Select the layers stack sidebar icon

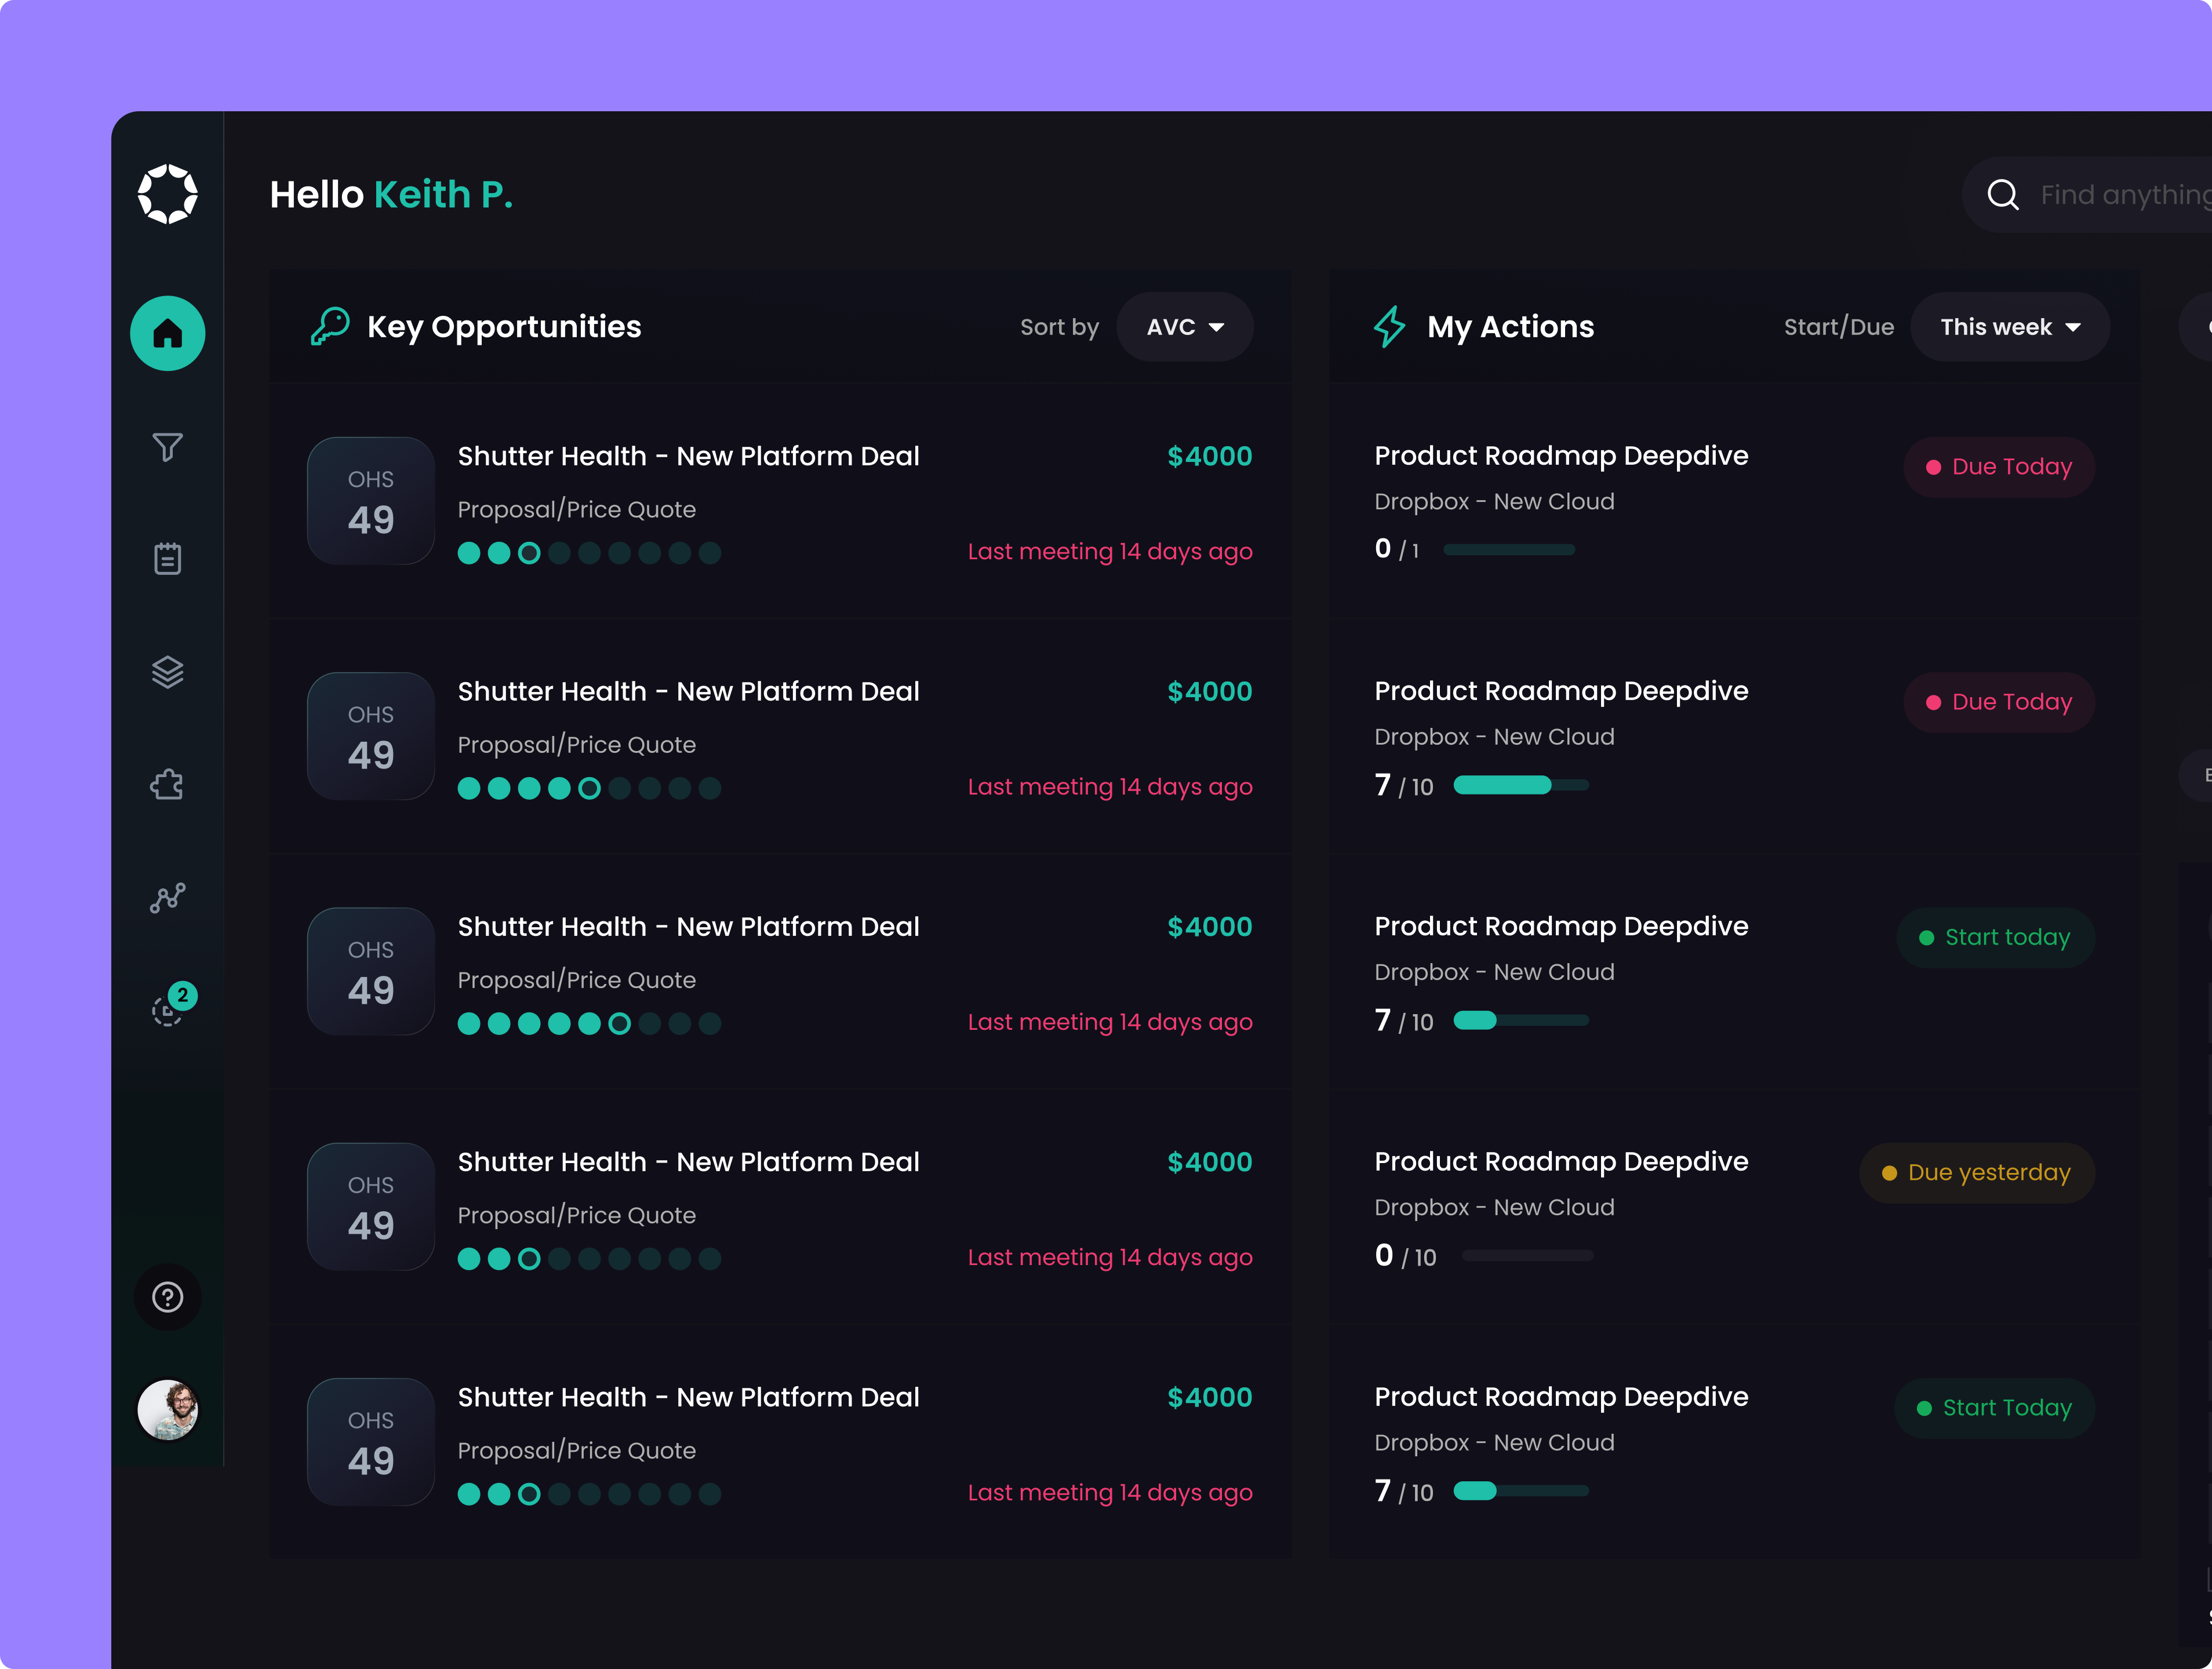pyautogui.click(x=167, y=672)
